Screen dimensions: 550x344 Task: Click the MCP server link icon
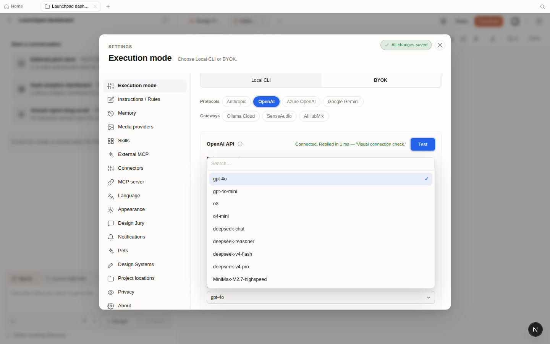click(x=111, y=182)
